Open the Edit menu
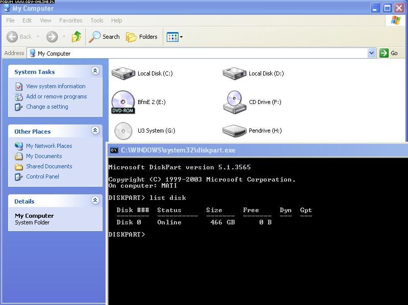 (x=27, y=20)
